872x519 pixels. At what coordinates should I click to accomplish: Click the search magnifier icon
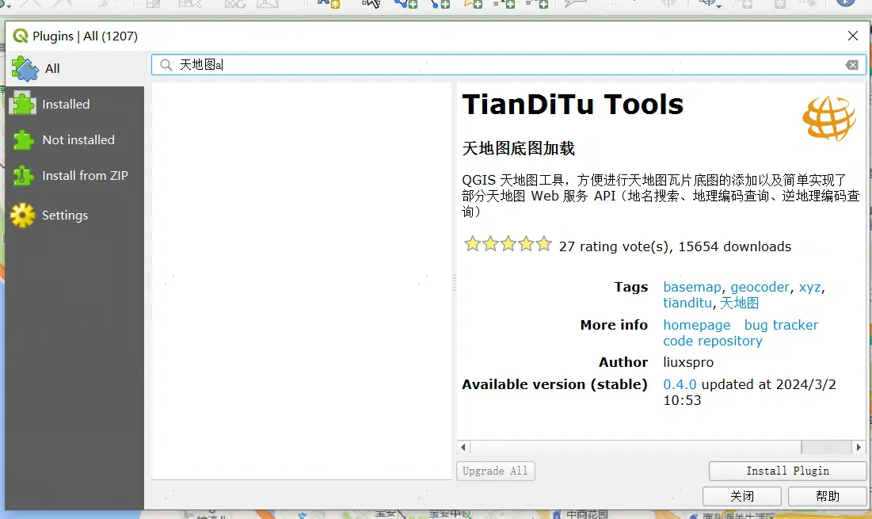[166, 65]
